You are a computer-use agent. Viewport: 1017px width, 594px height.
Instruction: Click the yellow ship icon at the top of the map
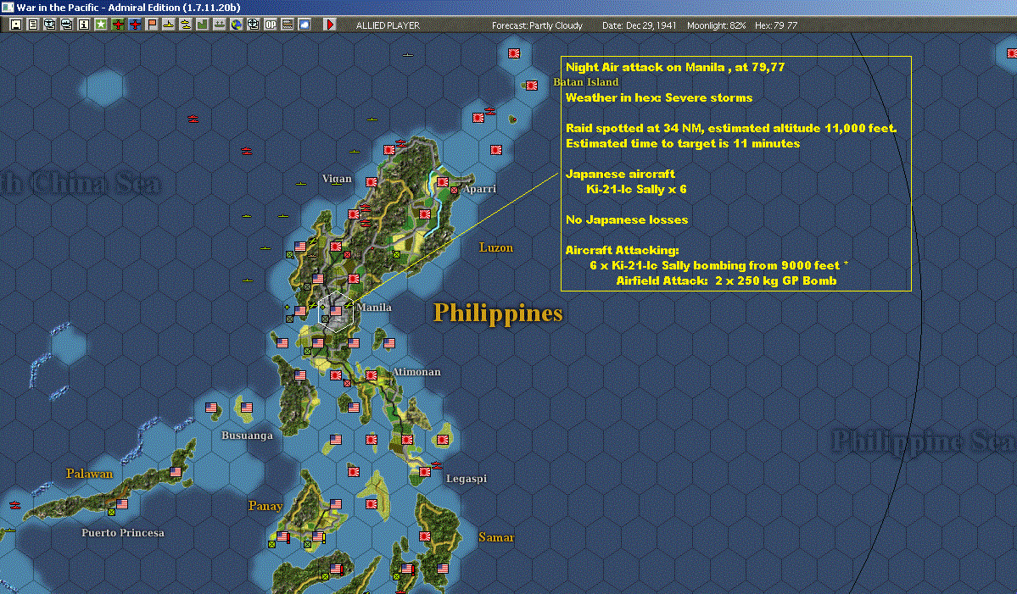[407, 55]
